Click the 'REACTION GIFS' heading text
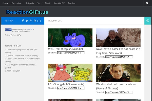The image size is (152, 101). click(x=55, y=21)
